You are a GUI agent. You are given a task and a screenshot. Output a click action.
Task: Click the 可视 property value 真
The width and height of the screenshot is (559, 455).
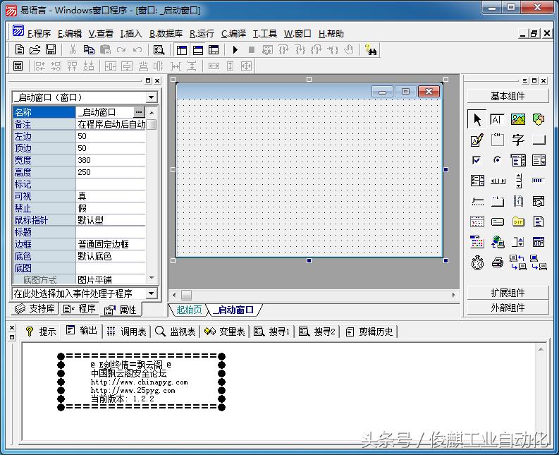111,196
